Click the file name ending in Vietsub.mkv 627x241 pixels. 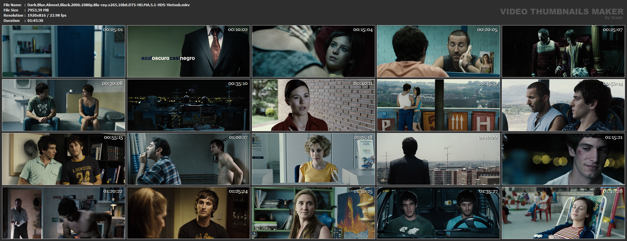point(109,5)
